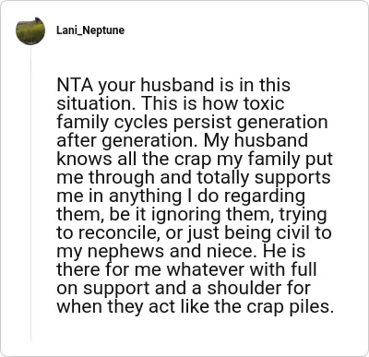Click the word NTA in the comment
Image resolution: width=369 pixels, height=357 pixels.
pyautogui.click(x=75, y=85)
